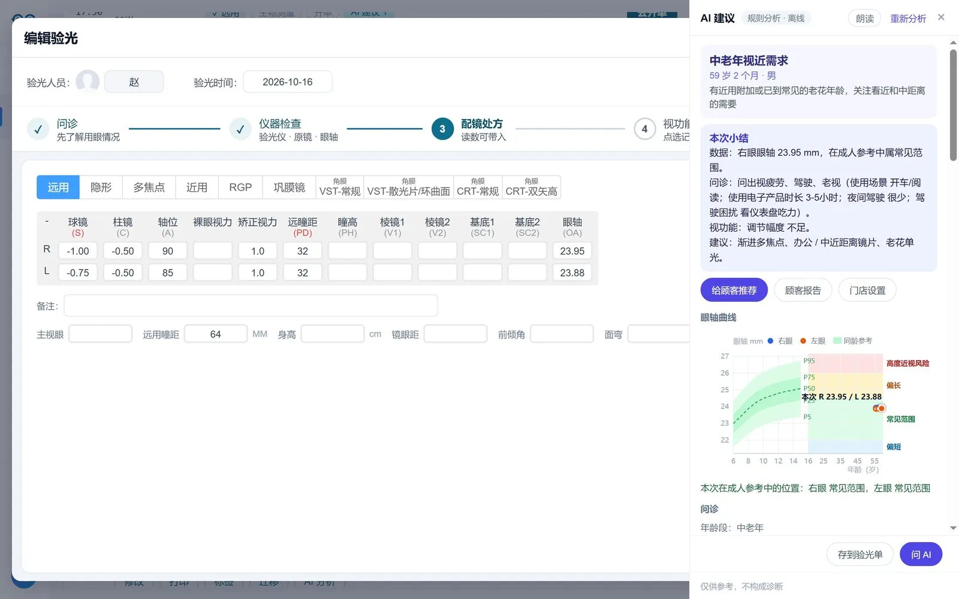959x599 pixels.
Task: Select the 巩膜镜 prescription tab
Action: (x=289, y=187)
